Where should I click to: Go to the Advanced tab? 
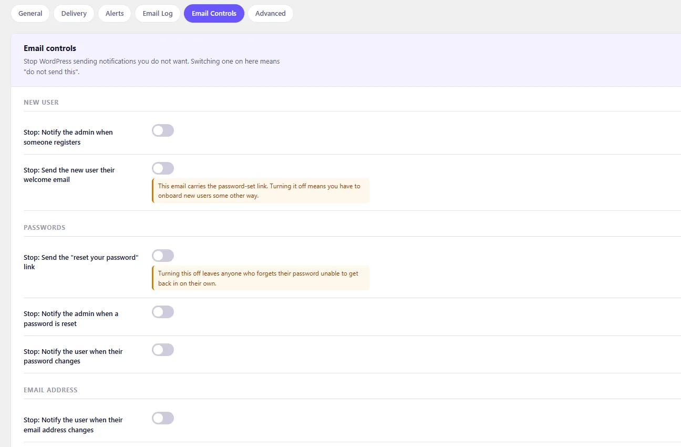[x=271, y=14]
